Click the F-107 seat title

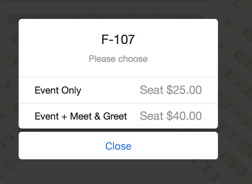(118, 39)
